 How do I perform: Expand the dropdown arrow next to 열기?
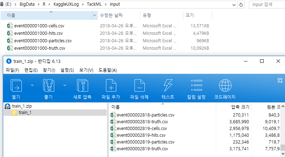[32, 85]
